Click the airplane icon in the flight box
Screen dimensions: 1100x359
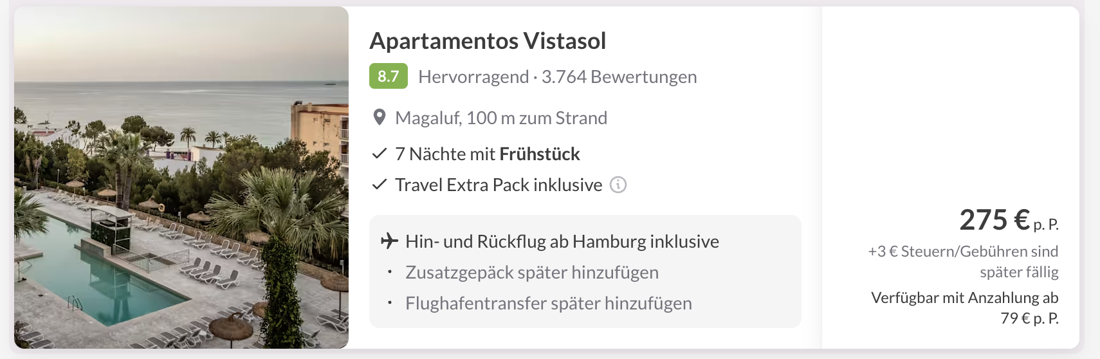tap(389, 241)
